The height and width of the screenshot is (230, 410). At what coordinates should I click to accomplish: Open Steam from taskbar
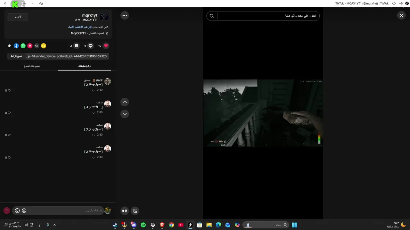pyautogui.click(x=115, y=225)
